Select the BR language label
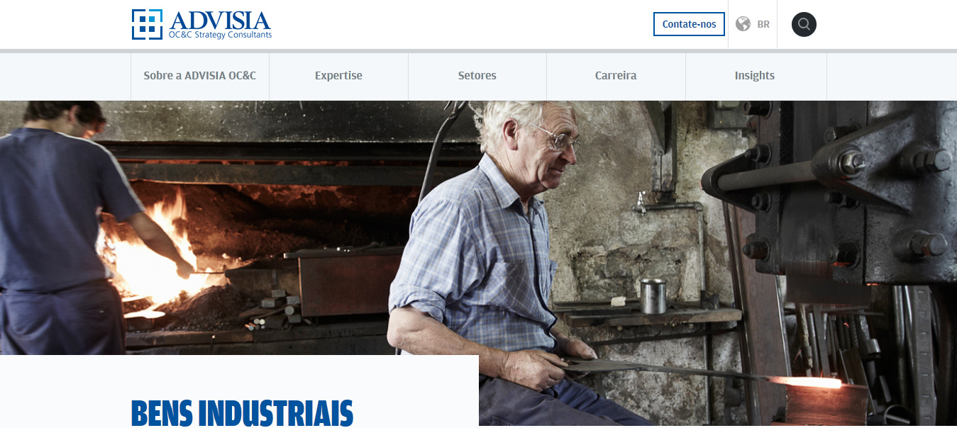Screen dimensions: 957x428 point(763,24)
